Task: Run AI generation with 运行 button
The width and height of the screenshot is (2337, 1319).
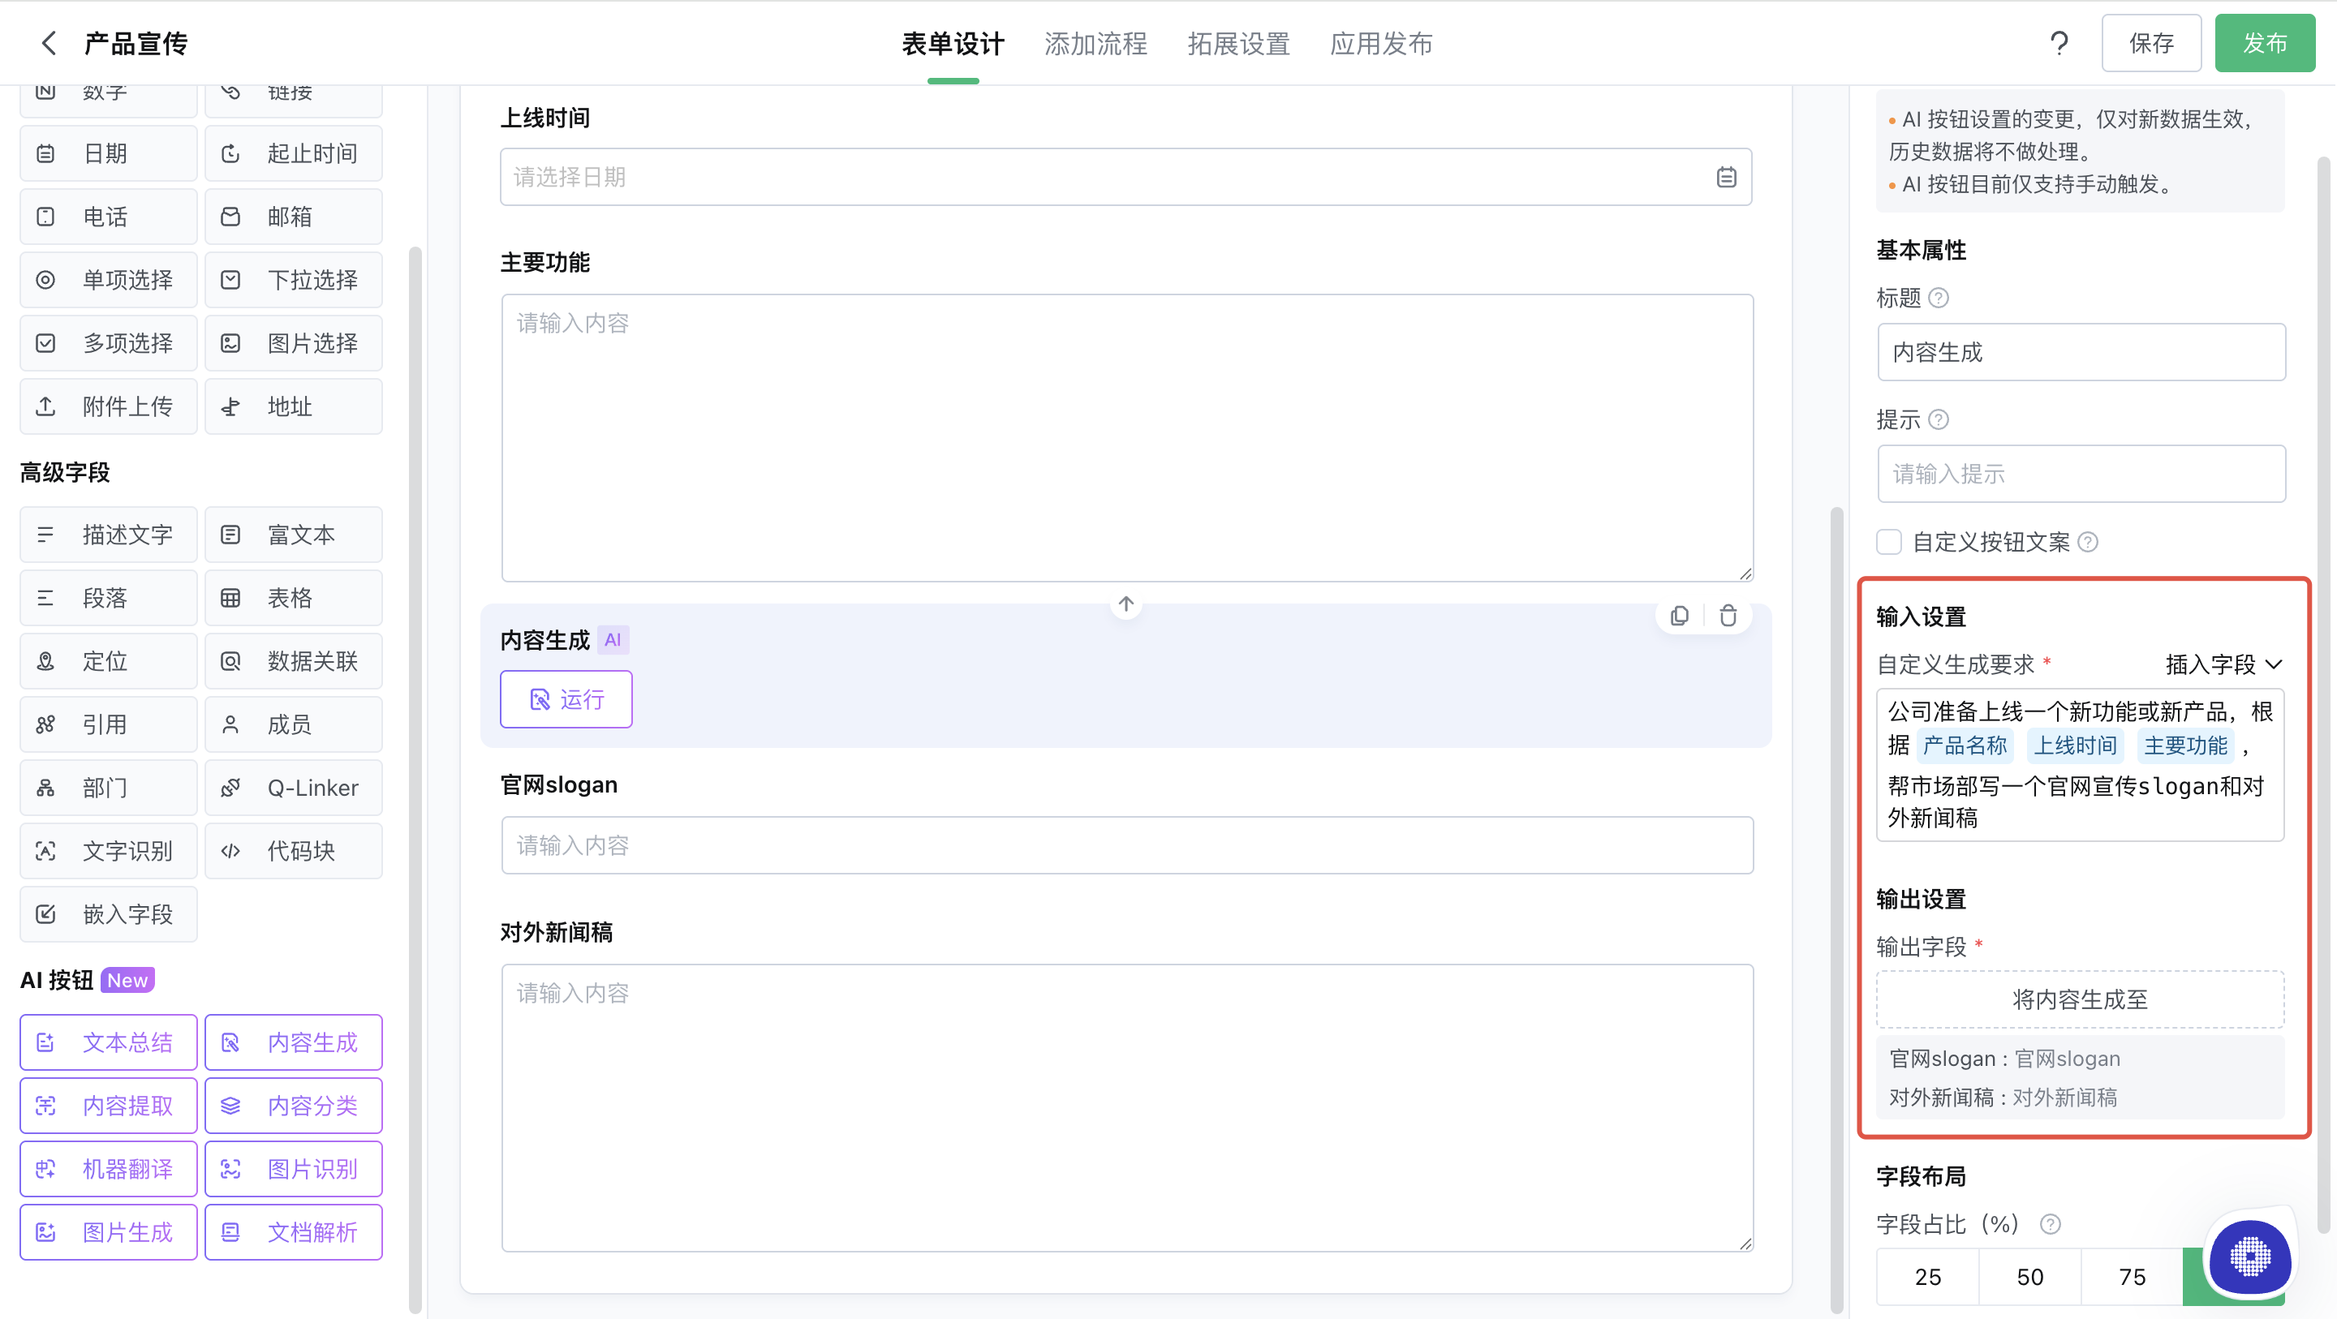Action: (x=566, y=698)
